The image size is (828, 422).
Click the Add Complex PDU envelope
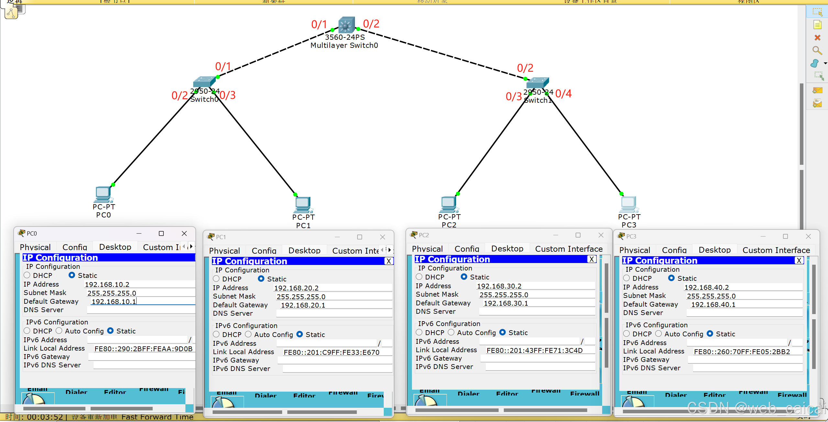pyautogui.click(x=817, y=103)
